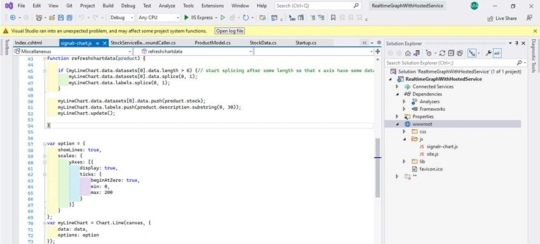540x244 pixels.
Task: Open the Debug configuration dropdown
Action: pyautogui.click(x=122, y=18)
